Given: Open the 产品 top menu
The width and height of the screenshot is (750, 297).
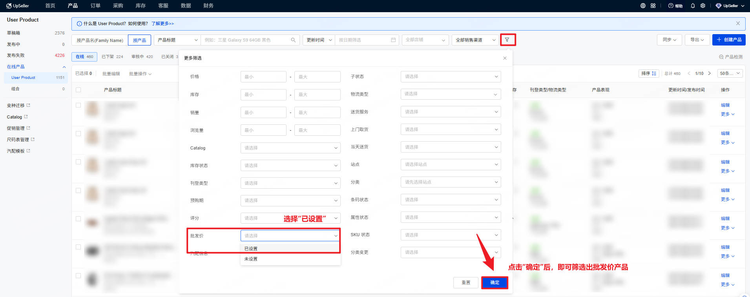Looking at the screenshot, I should click(73, 6).
